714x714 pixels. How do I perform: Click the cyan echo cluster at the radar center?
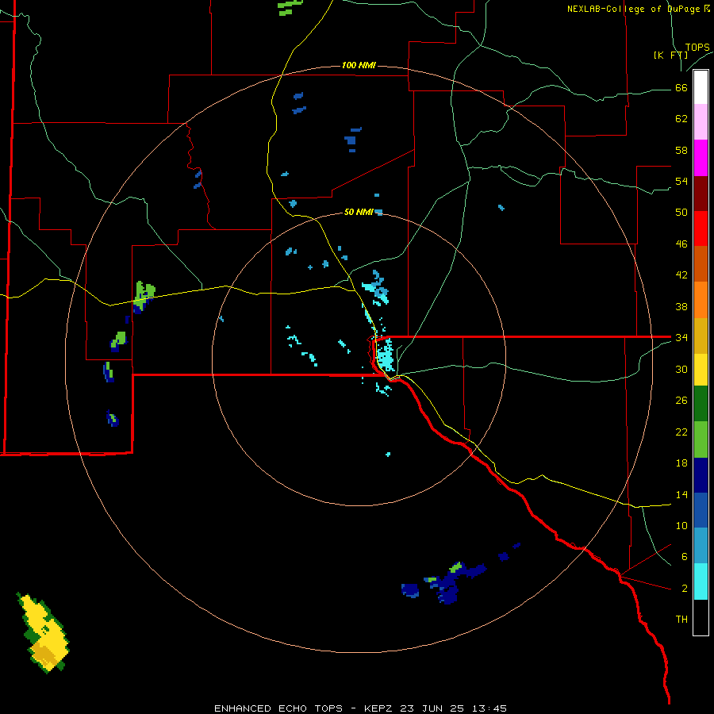pyautogui.click(x=386, y=356)
